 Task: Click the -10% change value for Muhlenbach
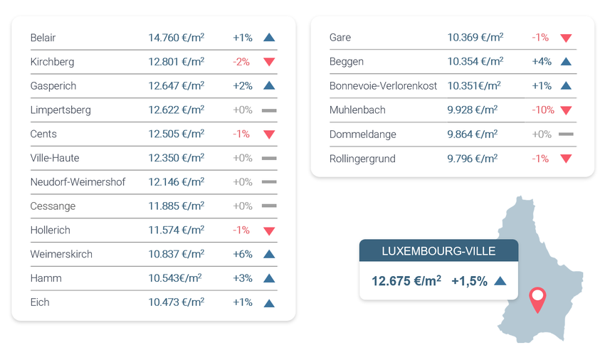point(542,110)
